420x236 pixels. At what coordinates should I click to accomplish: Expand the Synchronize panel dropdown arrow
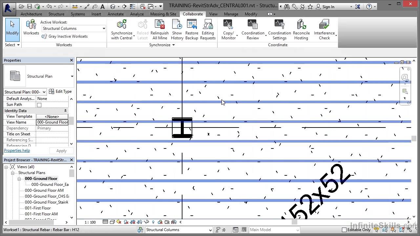click(174, 45)
